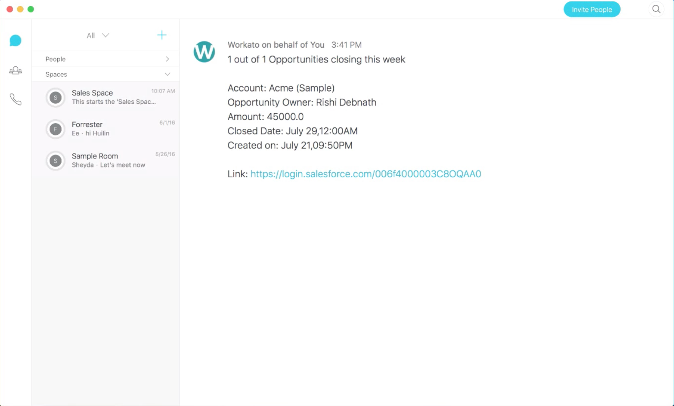This screenshot has width=674, height=406.
Task: Click 'Ee · hi Huilin' preview
Action: 90,133
